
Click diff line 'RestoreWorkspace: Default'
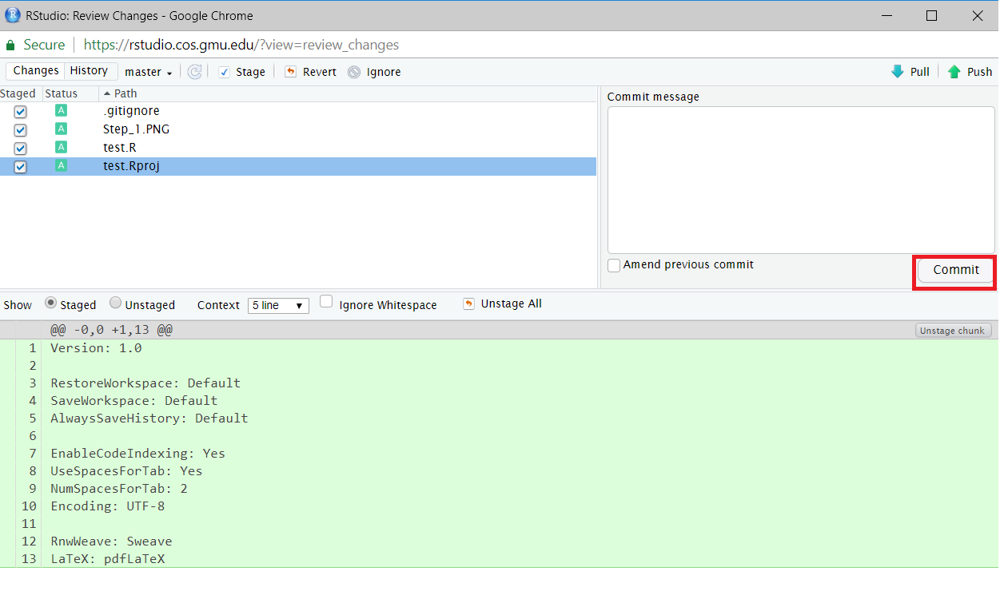(145, 383)
